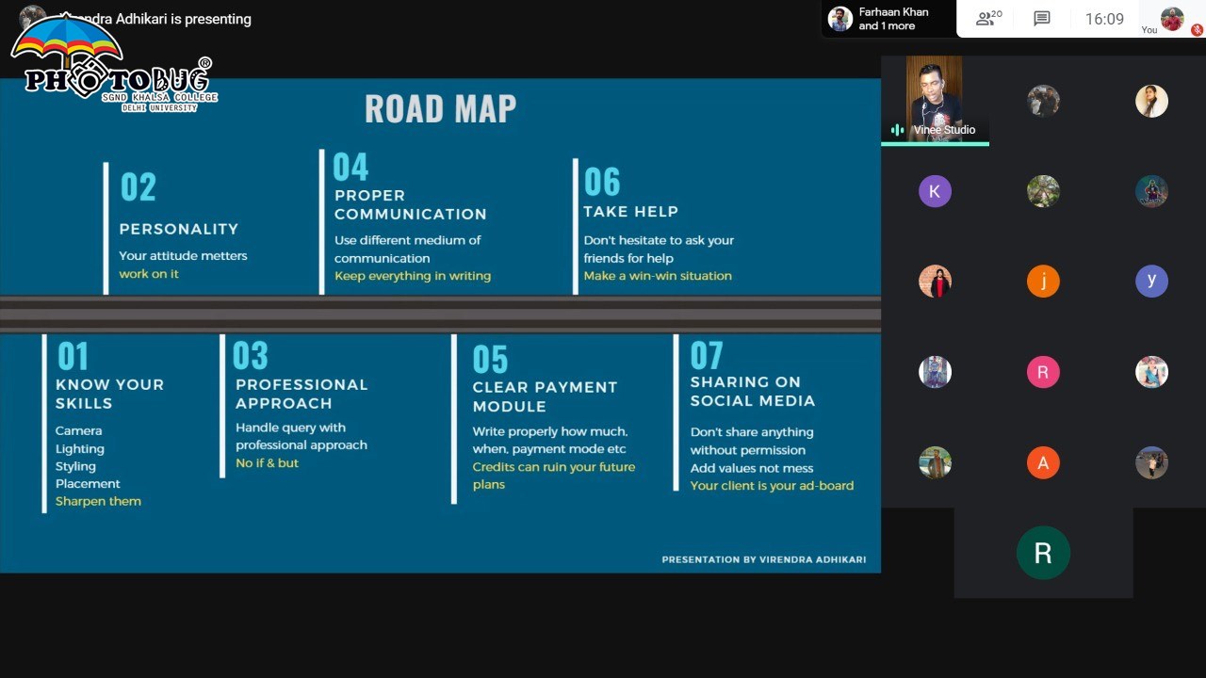This screenshot has width=1206, height=678.
Task: Select the blue "y" participant avatar
Action: coord(1151,282)
